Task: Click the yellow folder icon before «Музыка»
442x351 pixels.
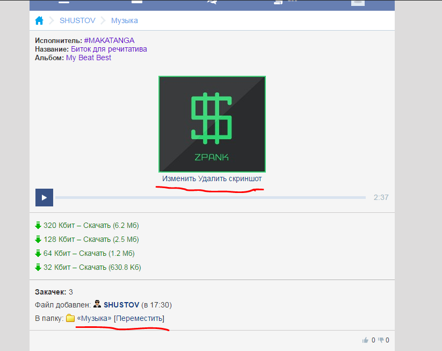Action: pos(70,319)
